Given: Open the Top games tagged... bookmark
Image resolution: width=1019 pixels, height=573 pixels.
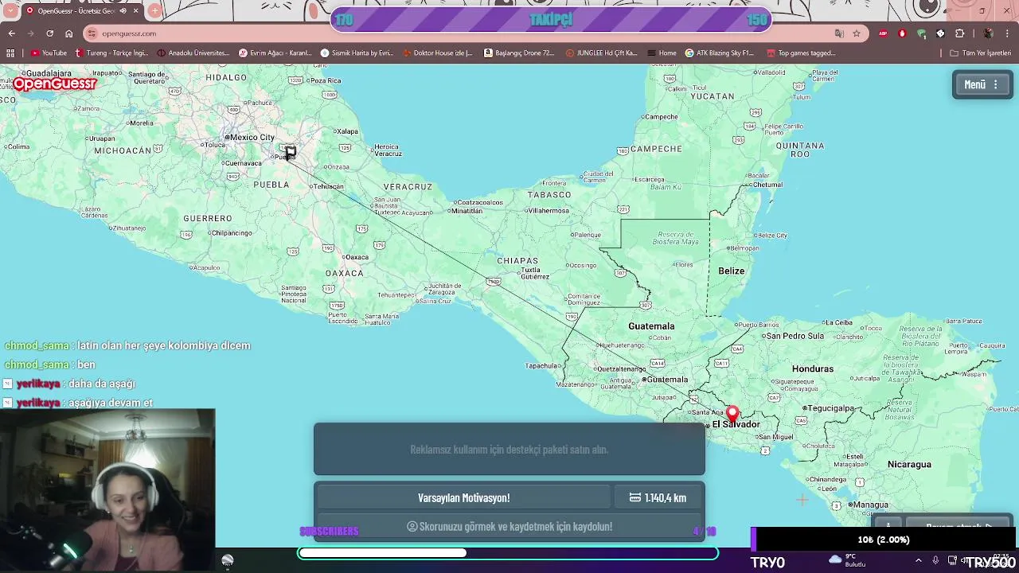Looking at the screenshot, I should [801, 53].
